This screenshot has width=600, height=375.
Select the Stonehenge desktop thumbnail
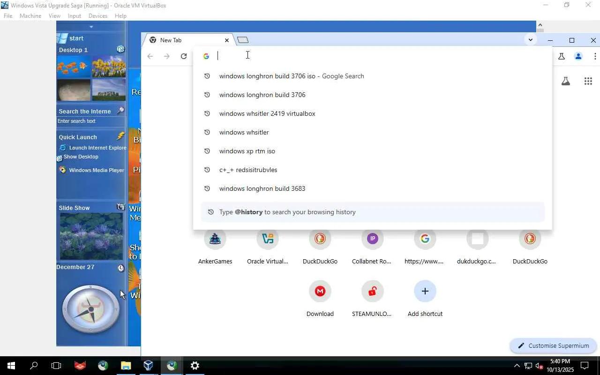109,90
